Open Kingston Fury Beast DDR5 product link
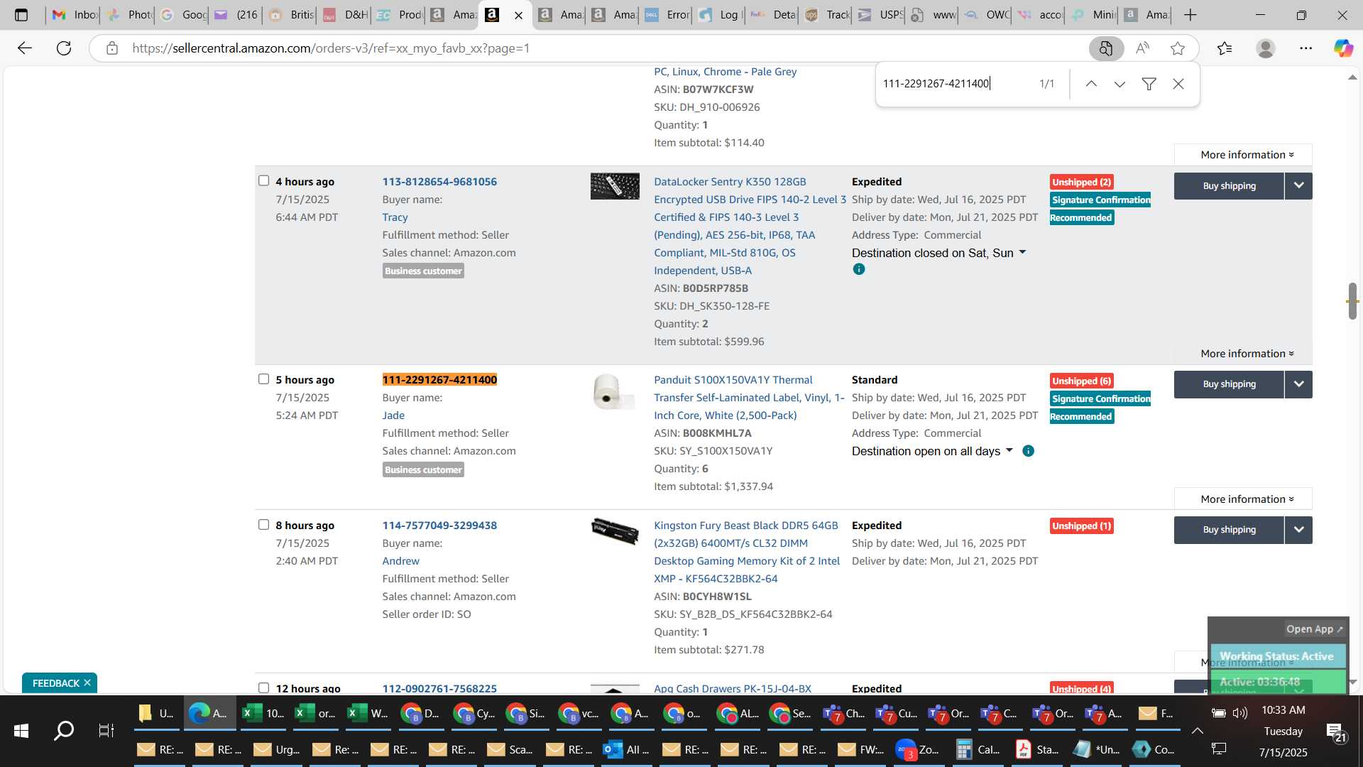Image resolution: width=1363 pixels, height=767 pixels. click(746, 552)
